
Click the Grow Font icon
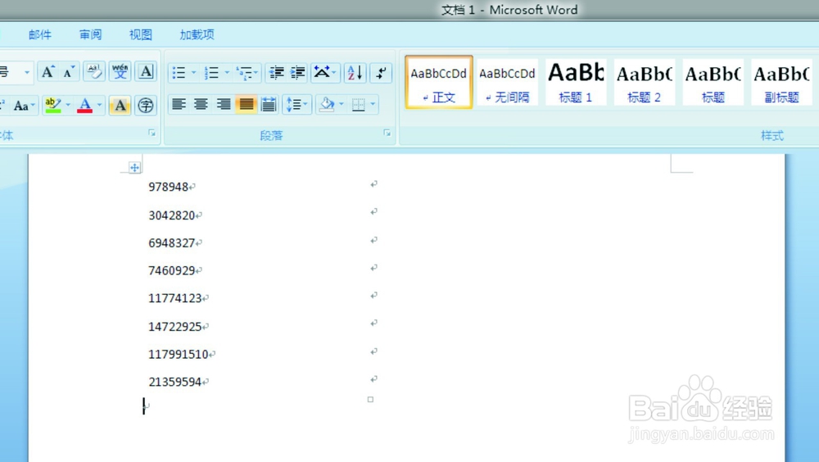click(48, 72)
